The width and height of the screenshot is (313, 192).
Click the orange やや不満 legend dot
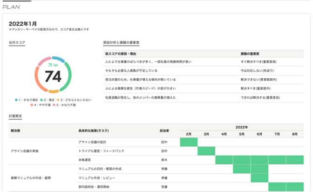pyautogui.click(x=32, y=105)
